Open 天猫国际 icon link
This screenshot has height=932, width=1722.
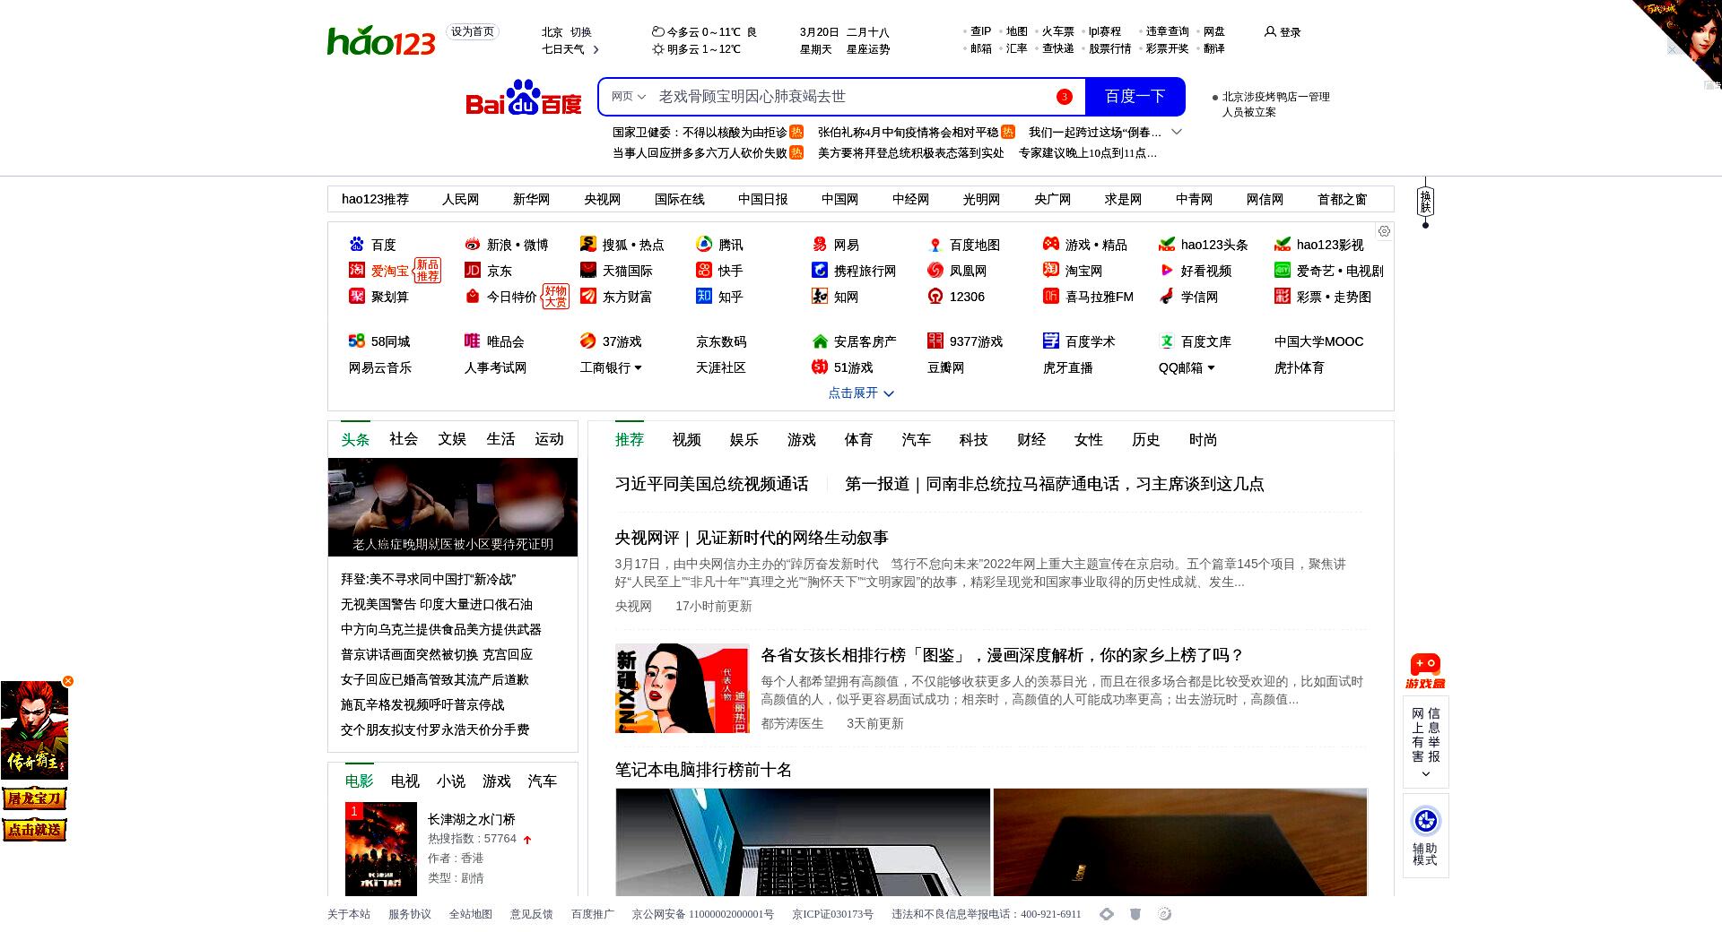(x=588, y=270)
